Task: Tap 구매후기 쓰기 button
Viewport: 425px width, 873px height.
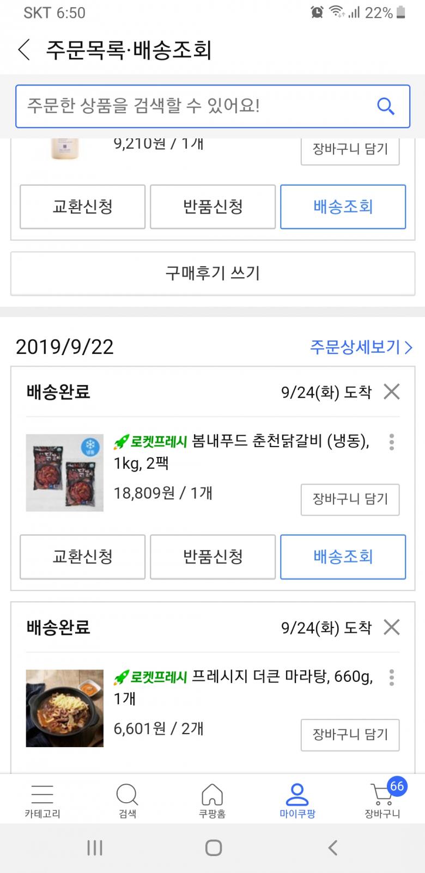Action: click(212, 273)
